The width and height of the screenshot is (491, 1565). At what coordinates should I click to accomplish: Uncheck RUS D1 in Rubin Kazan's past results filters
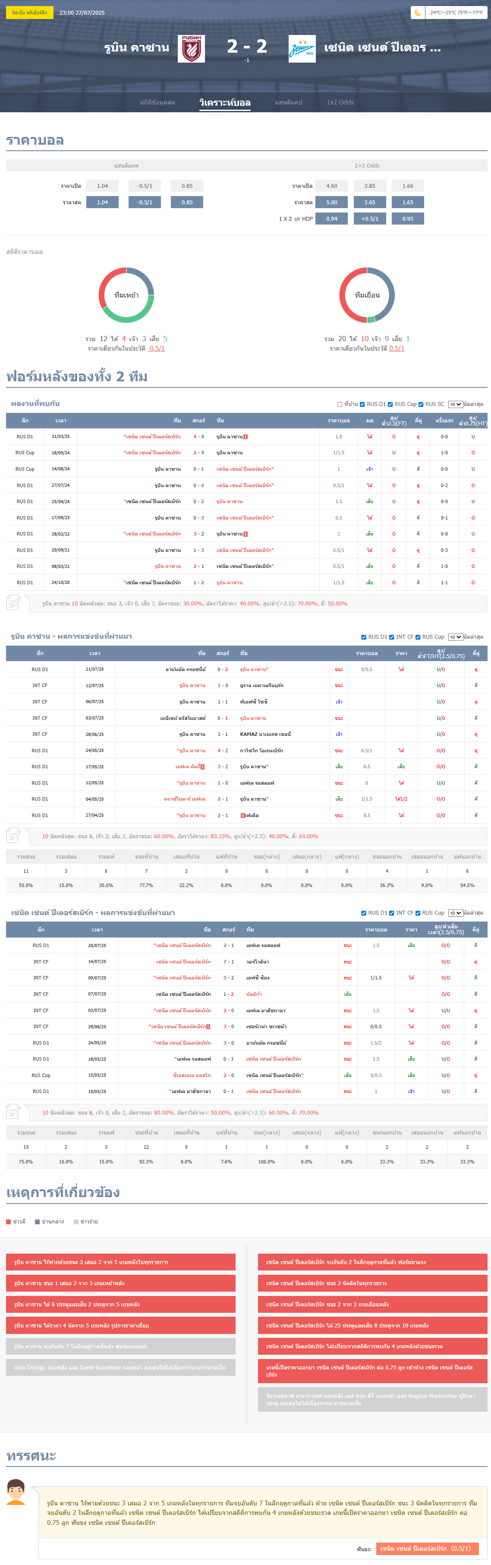pos(364,637)
